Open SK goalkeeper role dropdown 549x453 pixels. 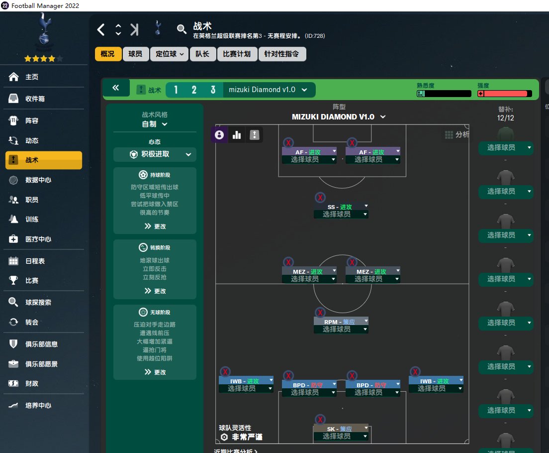[341, 429]
